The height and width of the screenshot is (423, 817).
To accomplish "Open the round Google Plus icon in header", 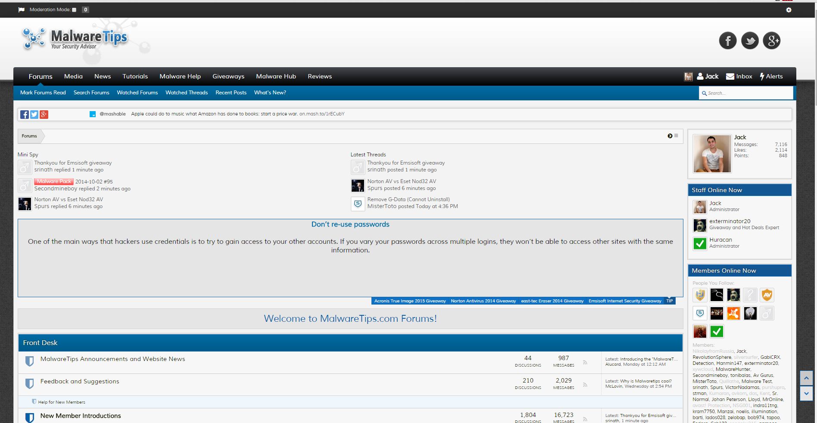I will pos(772,40).
